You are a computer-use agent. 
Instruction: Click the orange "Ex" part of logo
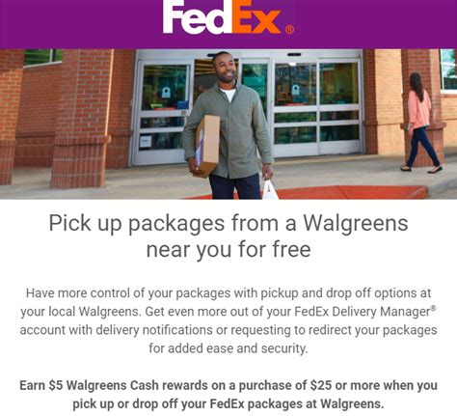click(256, 17)
